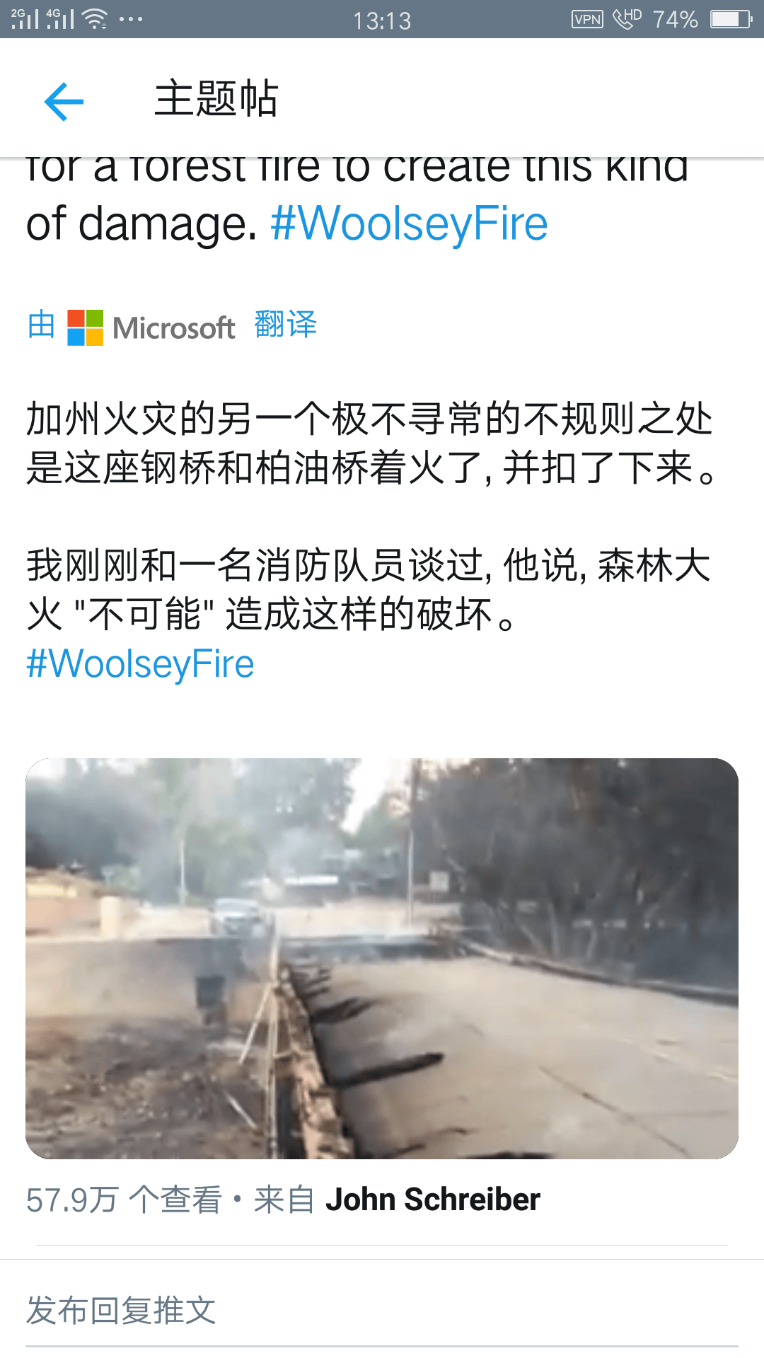Tap the 由 label before Microsoft

point(41,325)
